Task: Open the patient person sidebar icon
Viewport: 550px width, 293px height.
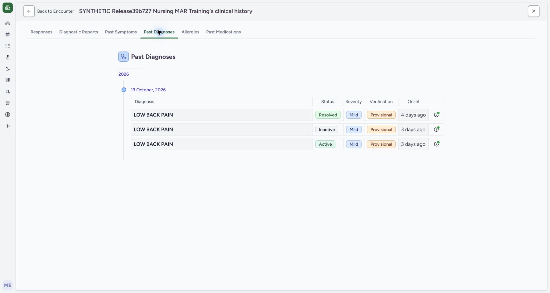Action: [x=8, y=57]
